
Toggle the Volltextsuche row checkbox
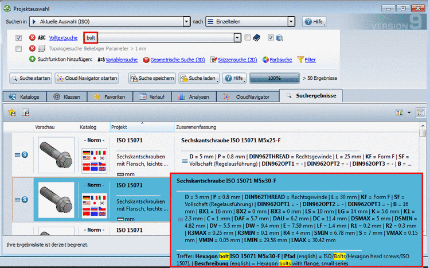click(18, 38)
